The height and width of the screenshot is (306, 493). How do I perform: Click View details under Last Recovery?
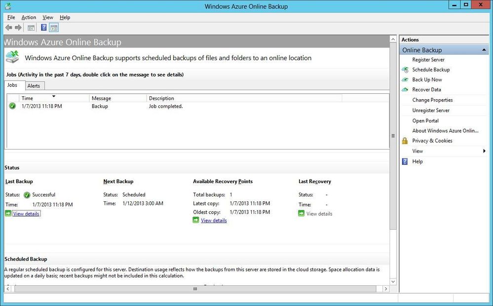click(x=319, y=214)
